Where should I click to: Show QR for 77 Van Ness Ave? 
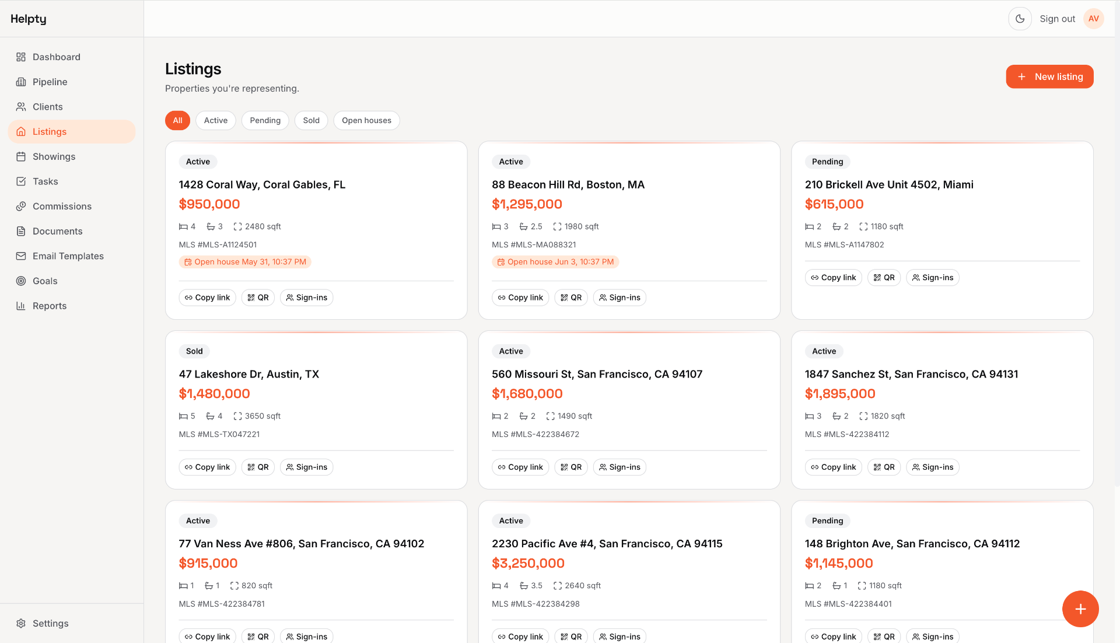pyautogui.click(x=258, y=637)
